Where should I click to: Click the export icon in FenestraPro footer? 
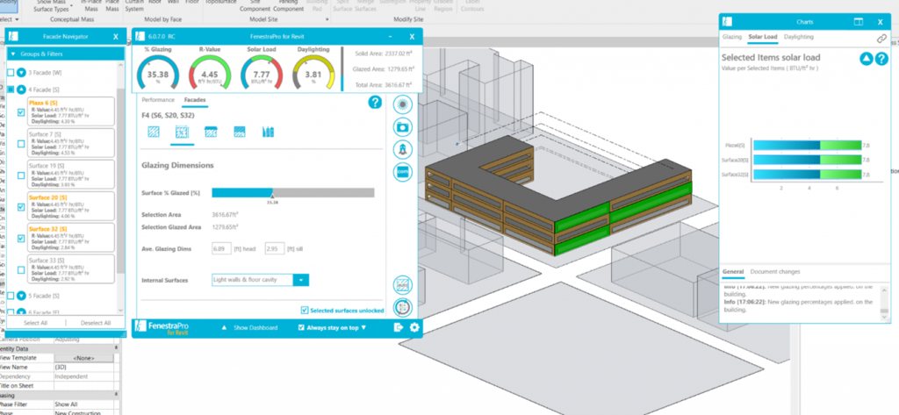coord(399,327)
